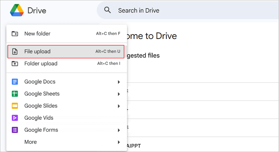Expand the Google Docs submenu arrow
The width and height of the screenshot is (279, 152).
pos(119,82)
